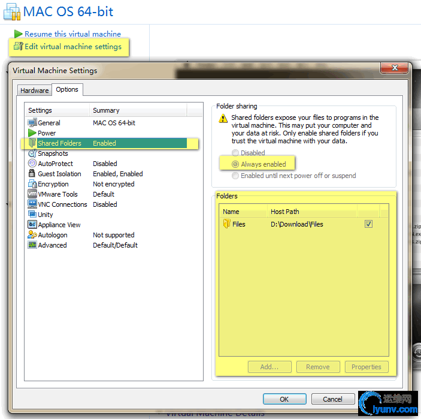421x419 pixels.
Task: Select the VNC Connections row label
Action: [x=62, y=204]
